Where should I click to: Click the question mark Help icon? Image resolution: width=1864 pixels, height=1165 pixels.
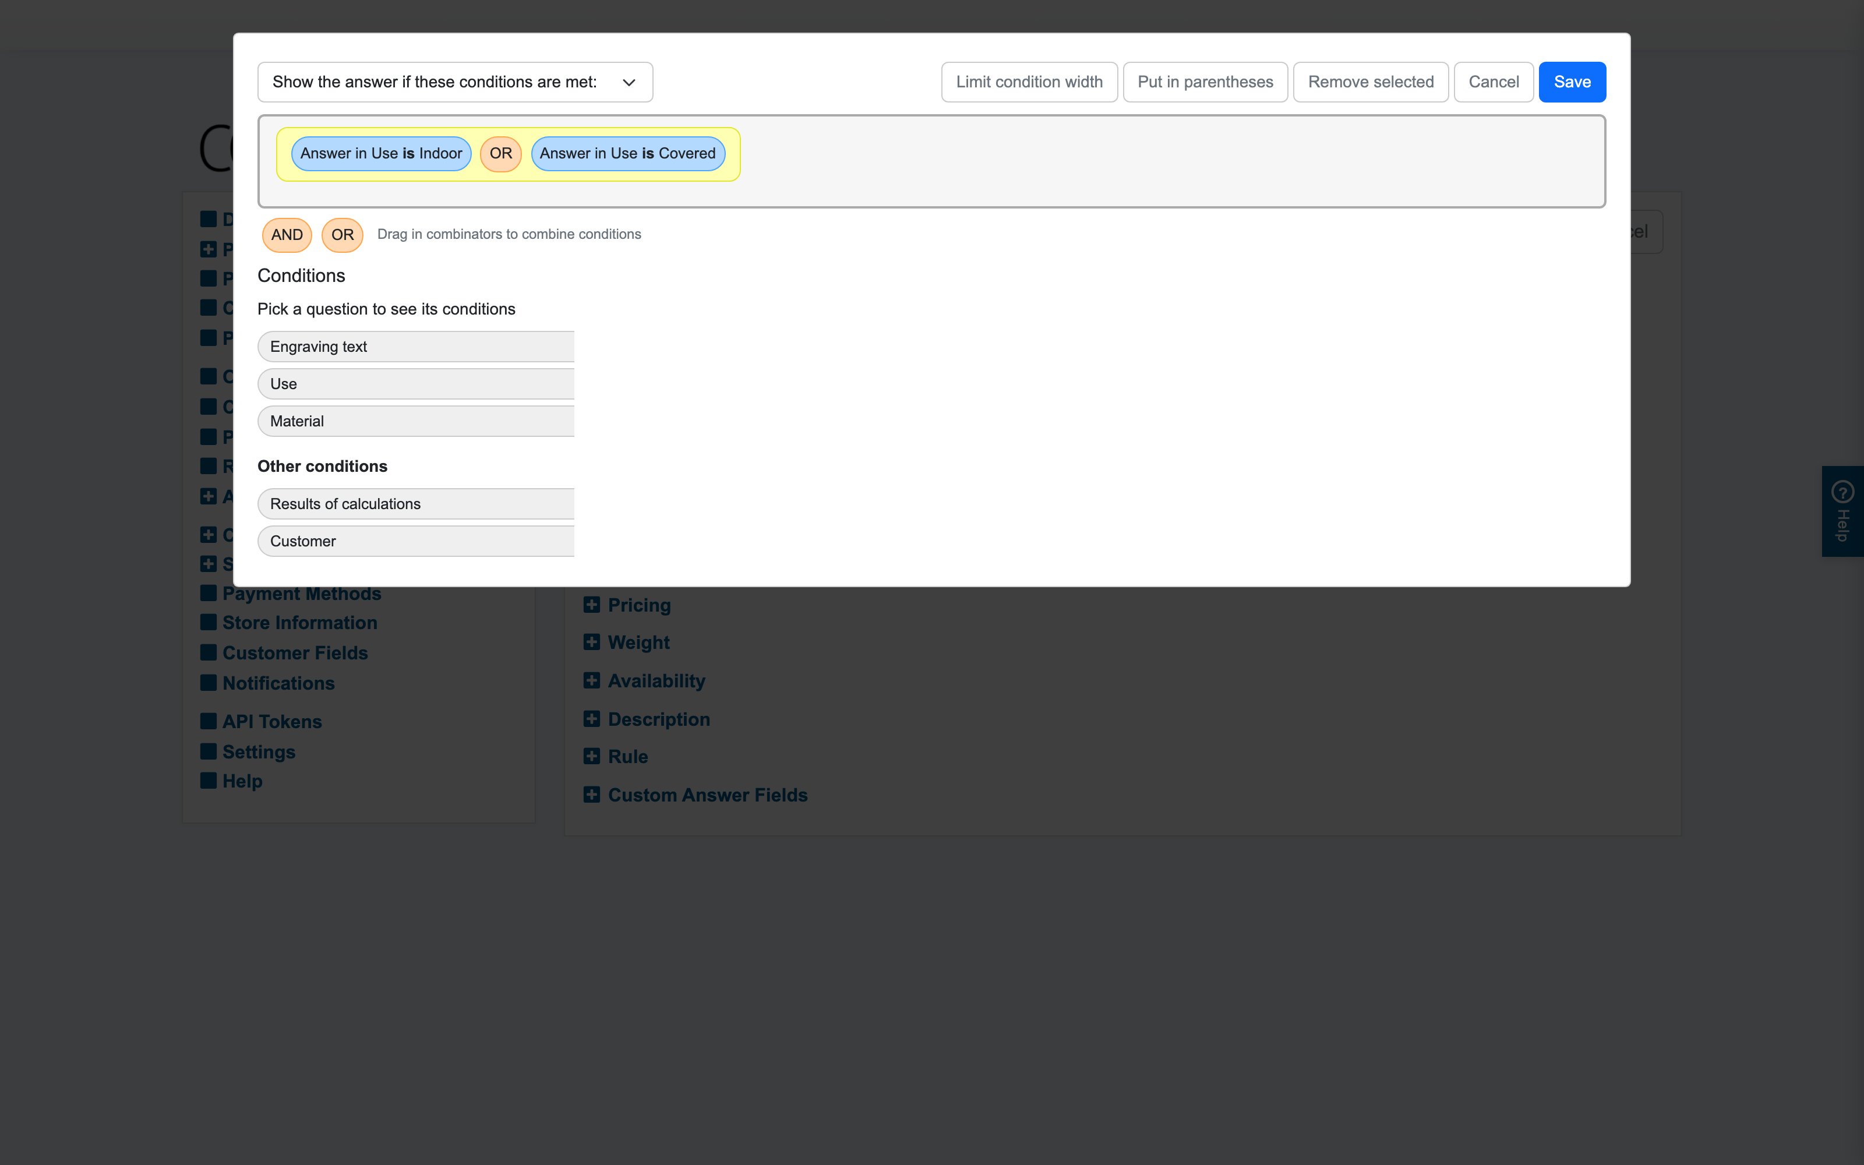click(x=1842, y=492)
